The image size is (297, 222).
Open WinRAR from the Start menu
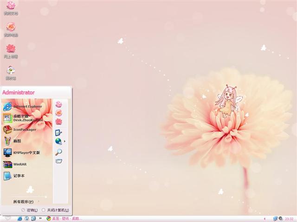[15, 164]
